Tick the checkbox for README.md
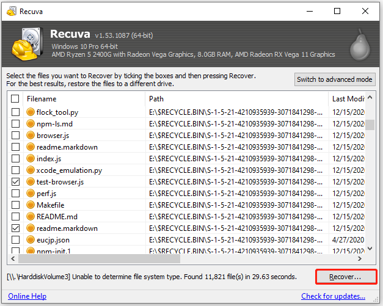383x306 pixels. pos(16,216)
